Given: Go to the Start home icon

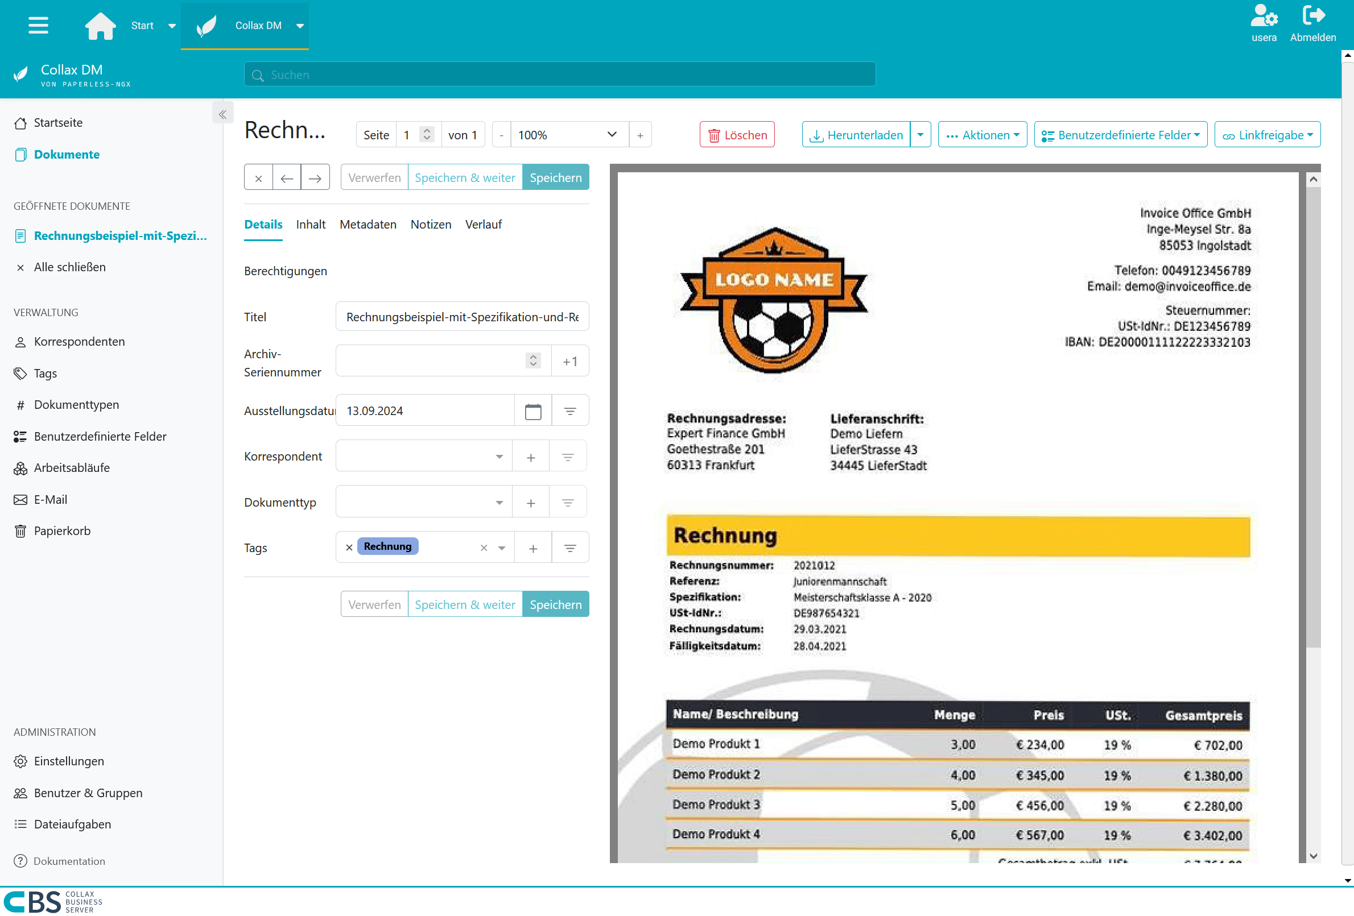Looking at the screenshot, I should [x=101, y=26].
